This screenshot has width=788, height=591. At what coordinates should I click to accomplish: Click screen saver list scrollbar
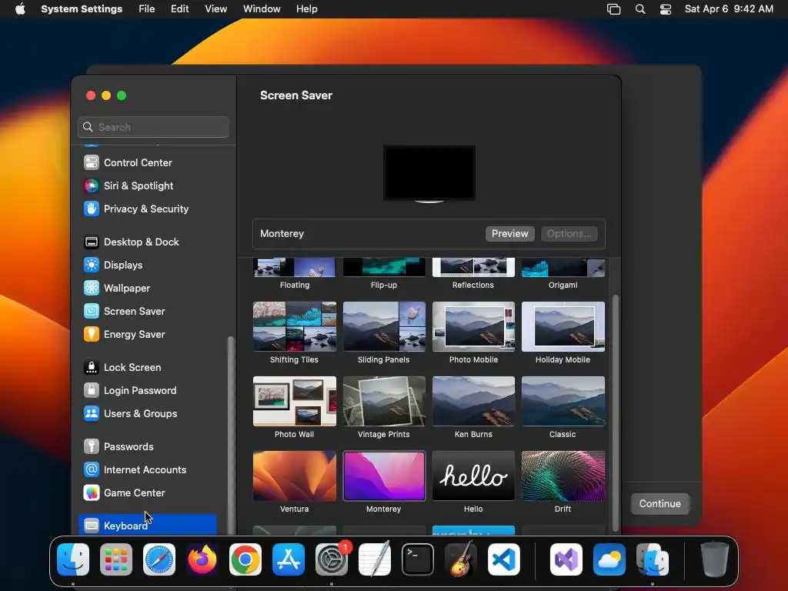click(615, 412)
